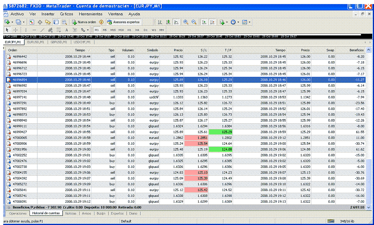Click the zoom in magnifier icon
The width and height of the screenshot is (374, 225).
click(x=186, y=22)
